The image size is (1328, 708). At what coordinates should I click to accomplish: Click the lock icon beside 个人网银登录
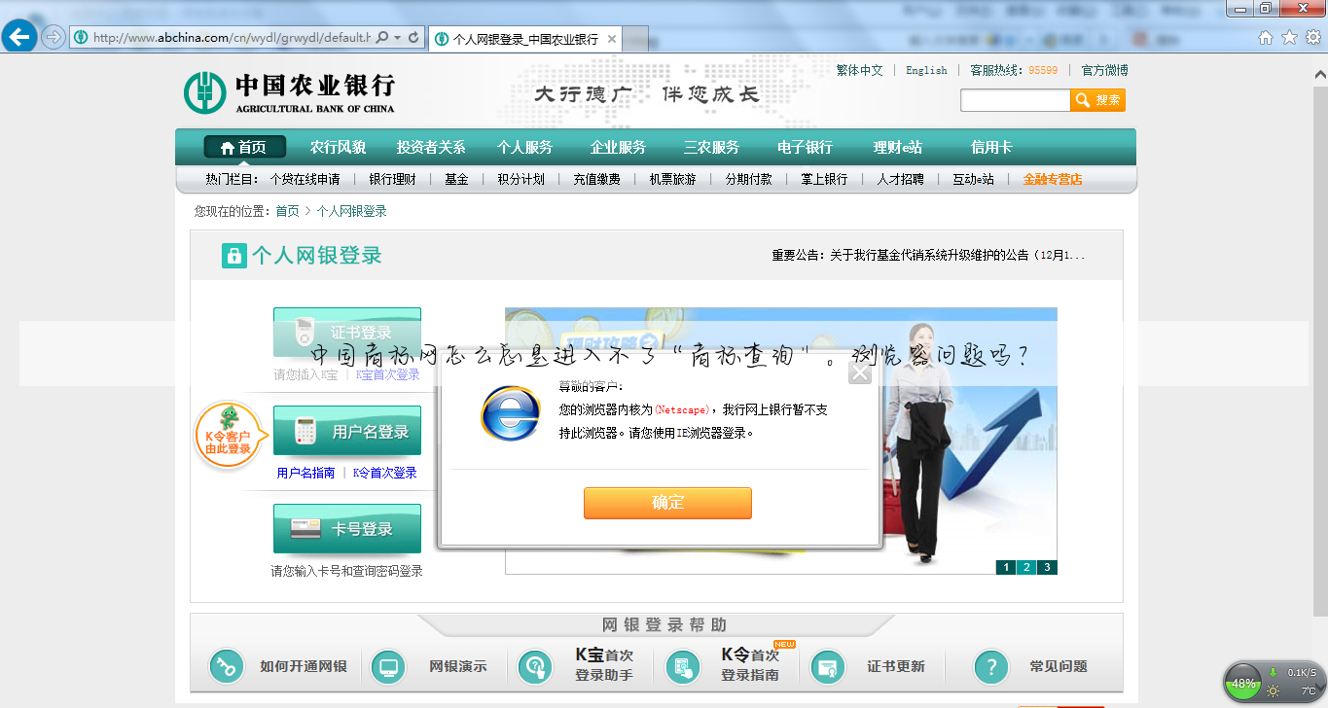pos(233,256)
